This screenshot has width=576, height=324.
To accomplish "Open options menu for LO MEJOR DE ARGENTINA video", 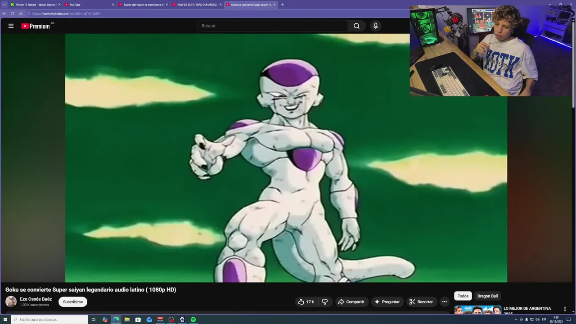I will [x=565, y=309].
